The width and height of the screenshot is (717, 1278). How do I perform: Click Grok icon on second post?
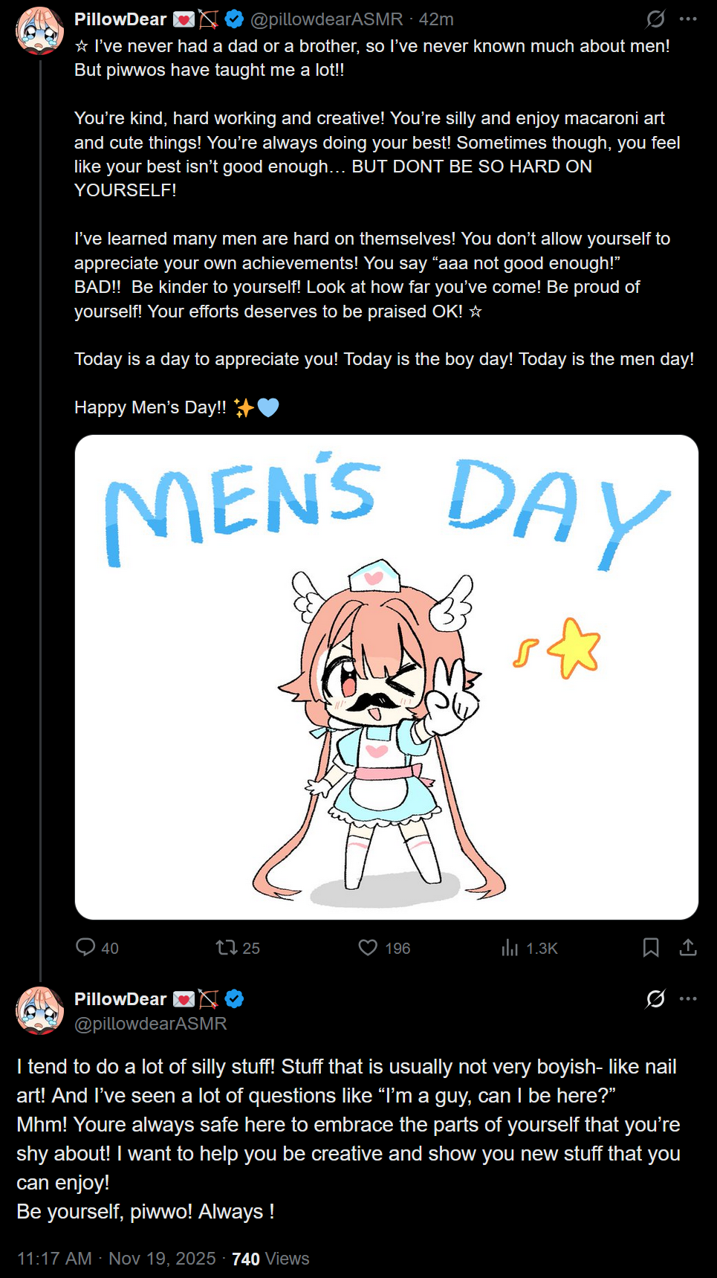tap(655, 998)
